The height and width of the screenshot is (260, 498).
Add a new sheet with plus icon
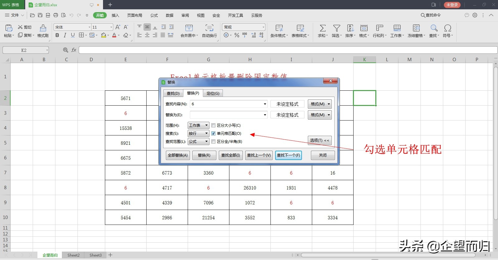(110, 255)
